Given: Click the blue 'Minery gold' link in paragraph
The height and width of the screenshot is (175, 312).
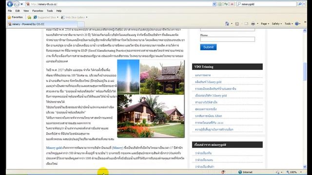Looking at the screenshot, I should coord(54,148).
